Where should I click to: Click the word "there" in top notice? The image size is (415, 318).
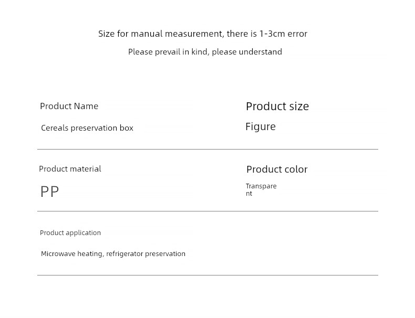tap(238, 34)
